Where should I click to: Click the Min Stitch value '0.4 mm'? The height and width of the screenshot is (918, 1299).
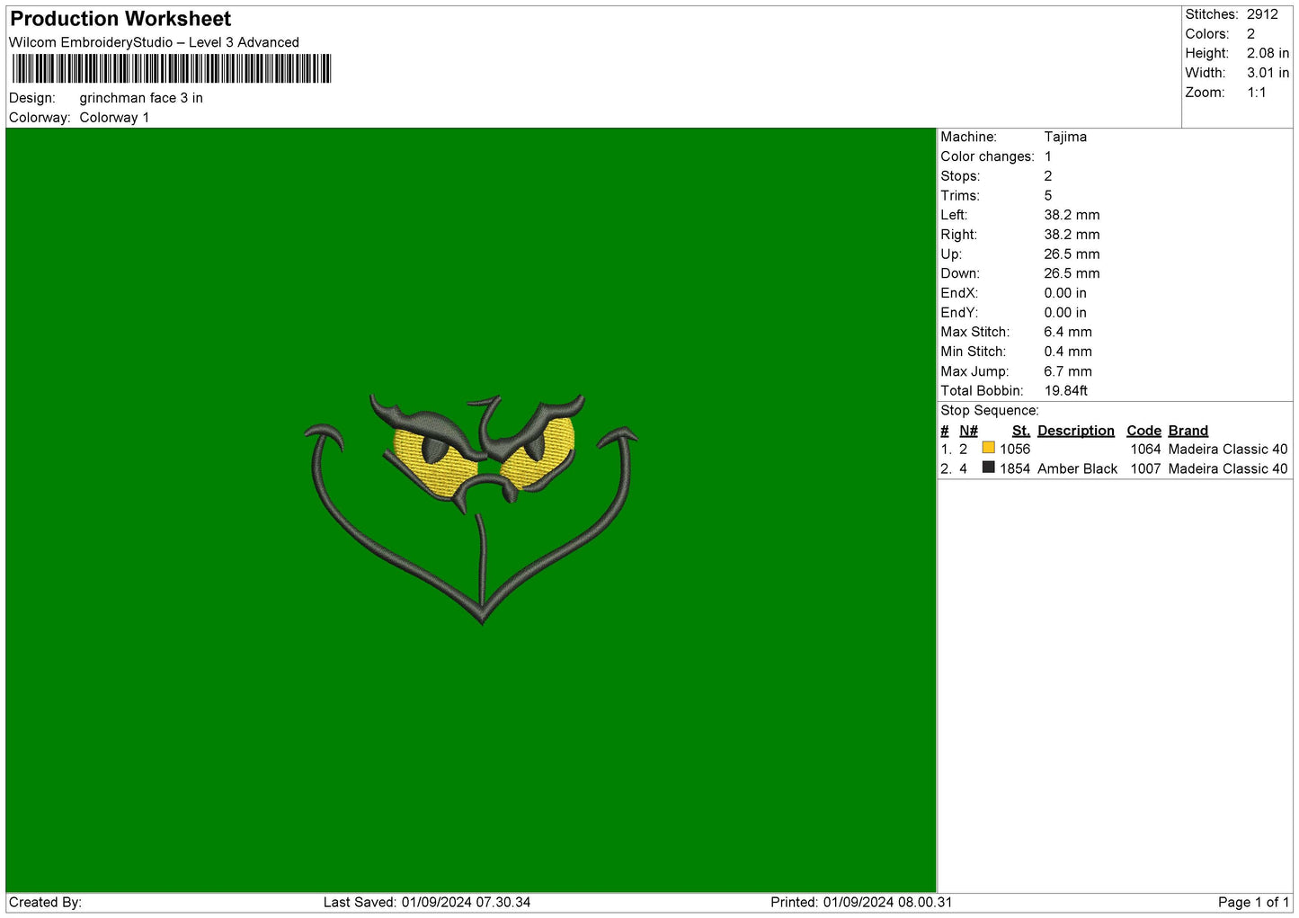click(1068, 352)
